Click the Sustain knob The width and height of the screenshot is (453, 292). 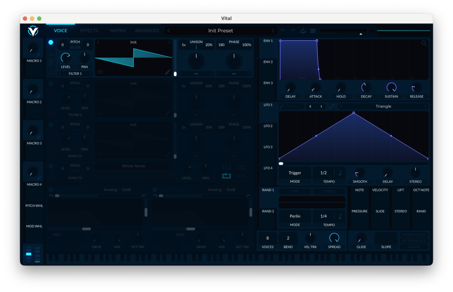tap(392, 88)
